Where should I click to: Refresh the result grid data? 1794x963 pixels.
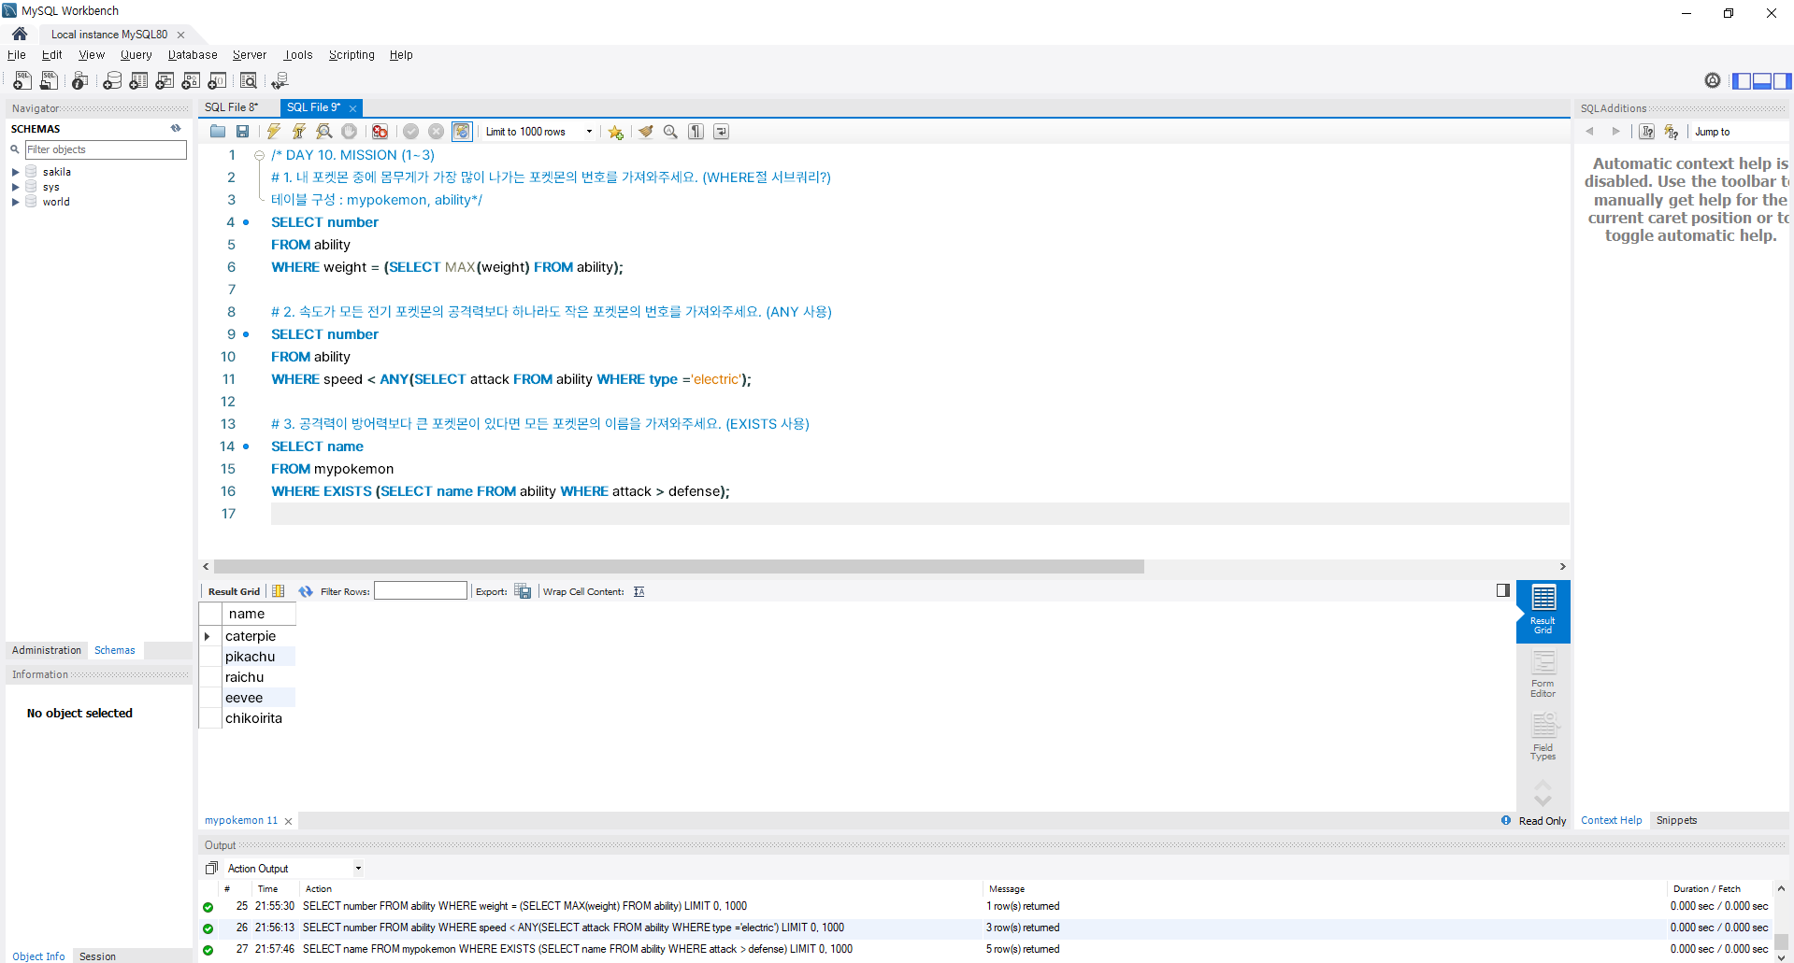(x=305, y=591)
